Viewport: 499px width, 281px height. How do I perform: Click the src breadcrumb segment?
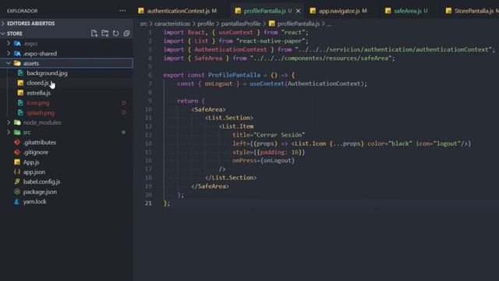[143, 23]
